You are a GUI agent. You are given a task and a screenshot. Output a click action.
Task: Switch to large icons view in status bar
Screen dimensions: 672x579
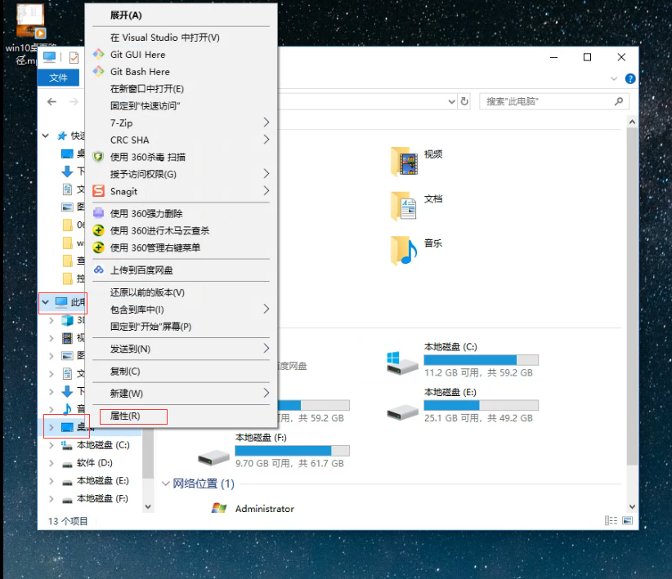coord(625,521)
